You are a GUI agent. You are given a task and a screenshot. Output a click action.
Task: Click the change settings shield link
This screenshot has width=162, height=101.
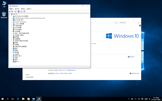pyautogui.click(x=131, y=57)
